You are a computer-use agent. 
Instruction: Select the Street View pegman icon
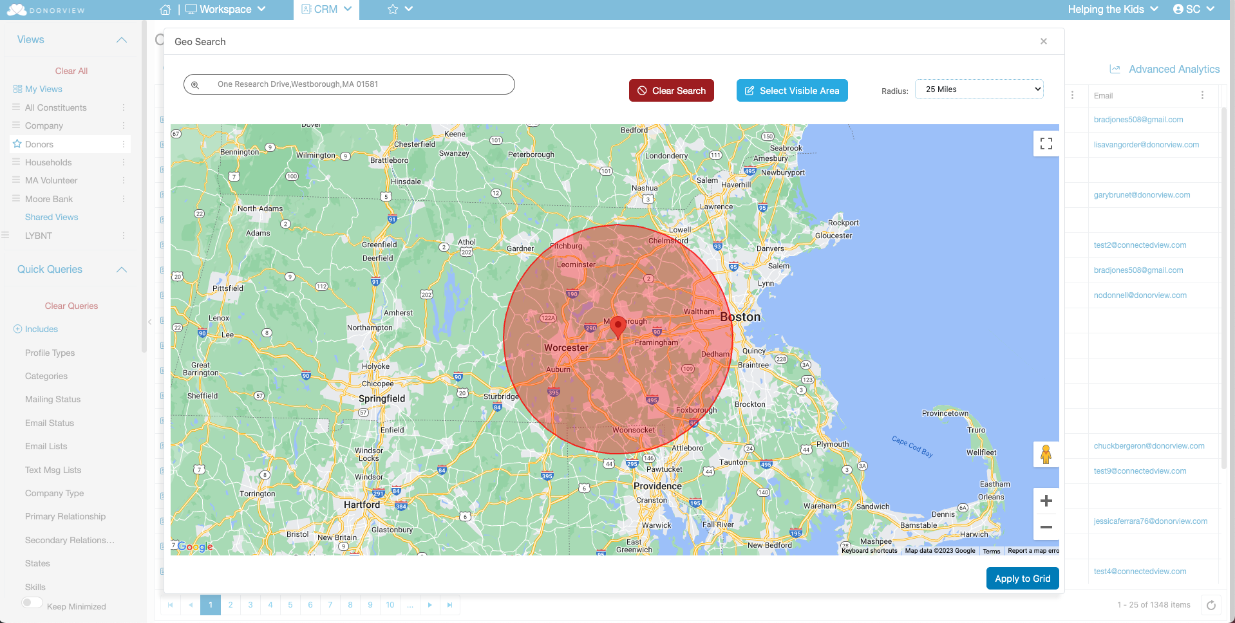point(1046,455)
